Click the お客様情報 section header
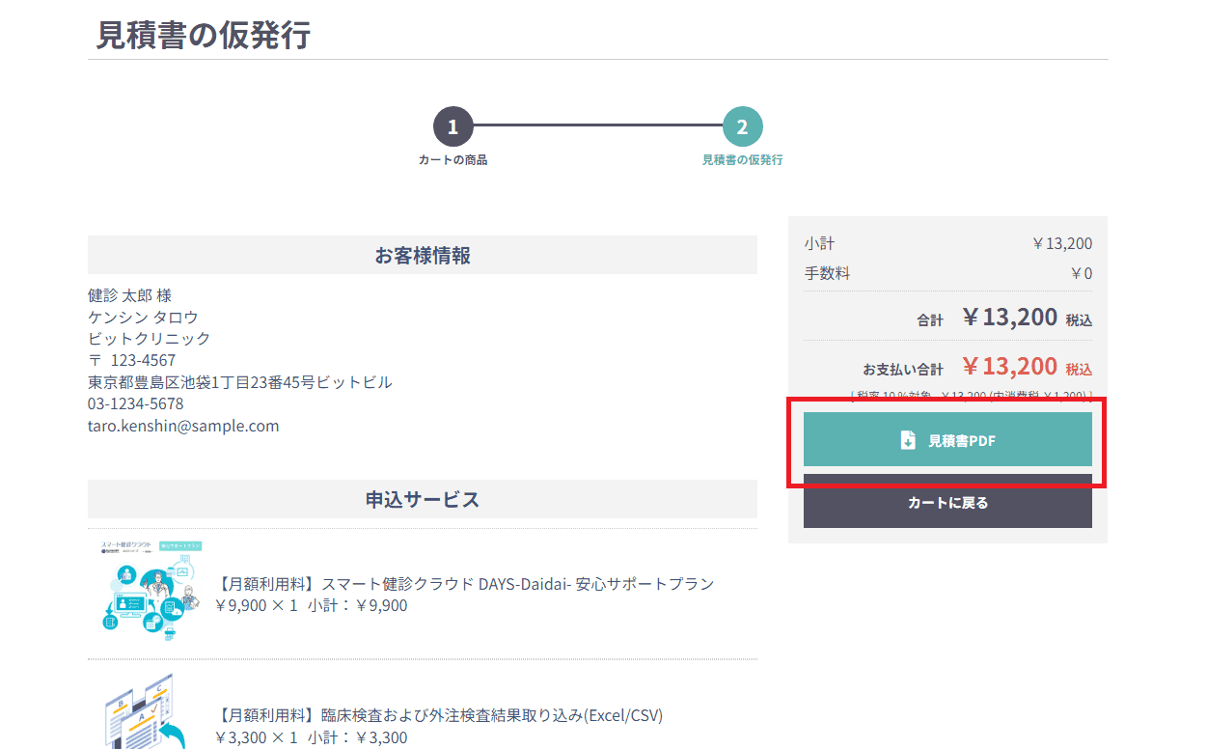1207x749 pixels. click(x=423, y=256)
